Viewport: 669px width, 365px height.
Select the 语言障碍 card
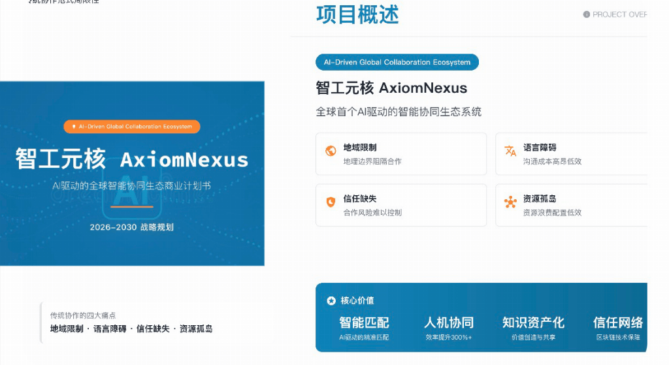click(571, 154)
